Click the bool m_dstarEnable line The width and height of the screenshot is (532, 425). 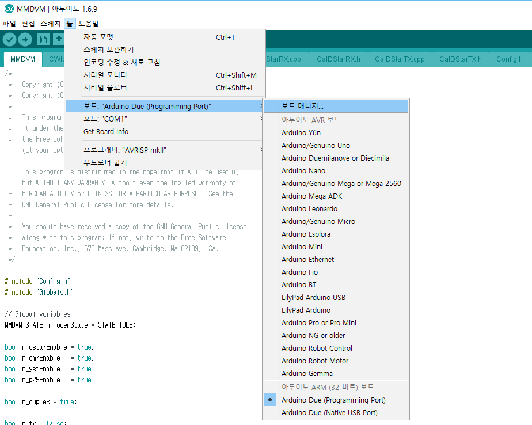pos(49,347)
